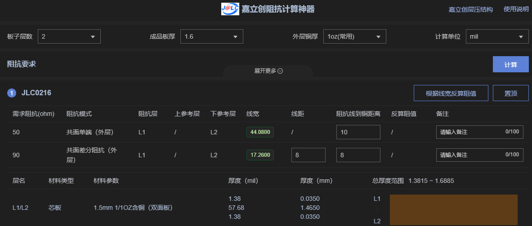The image size is (532, 226).
Task: Click the 共面单端（外层） mode text
Action: click(91, 132)
